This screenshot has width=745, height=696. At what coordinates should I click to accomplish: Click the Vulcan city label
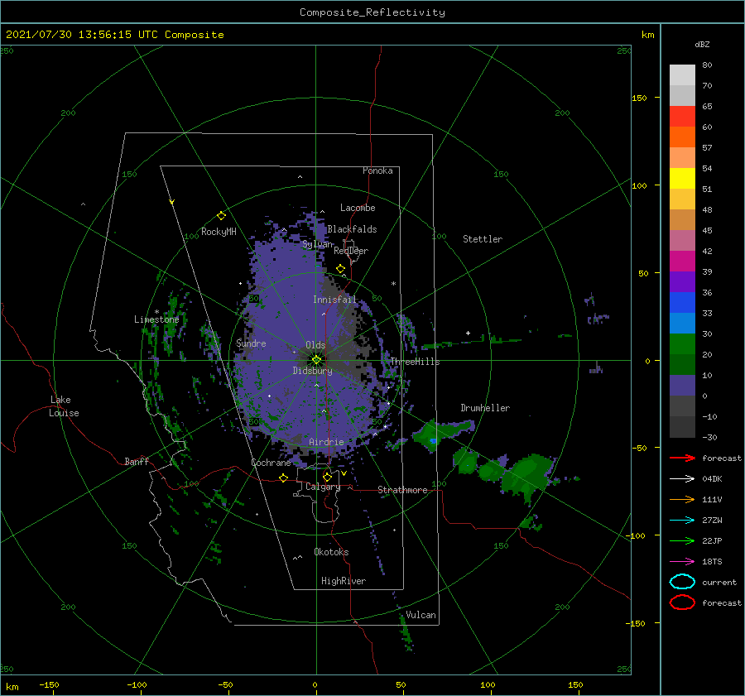pos(421,615)
